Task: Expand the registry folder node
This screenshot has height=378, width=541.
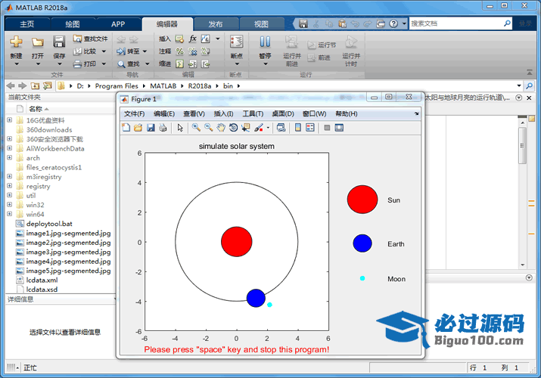Action: pyautogui.click(x=10, y=186)
